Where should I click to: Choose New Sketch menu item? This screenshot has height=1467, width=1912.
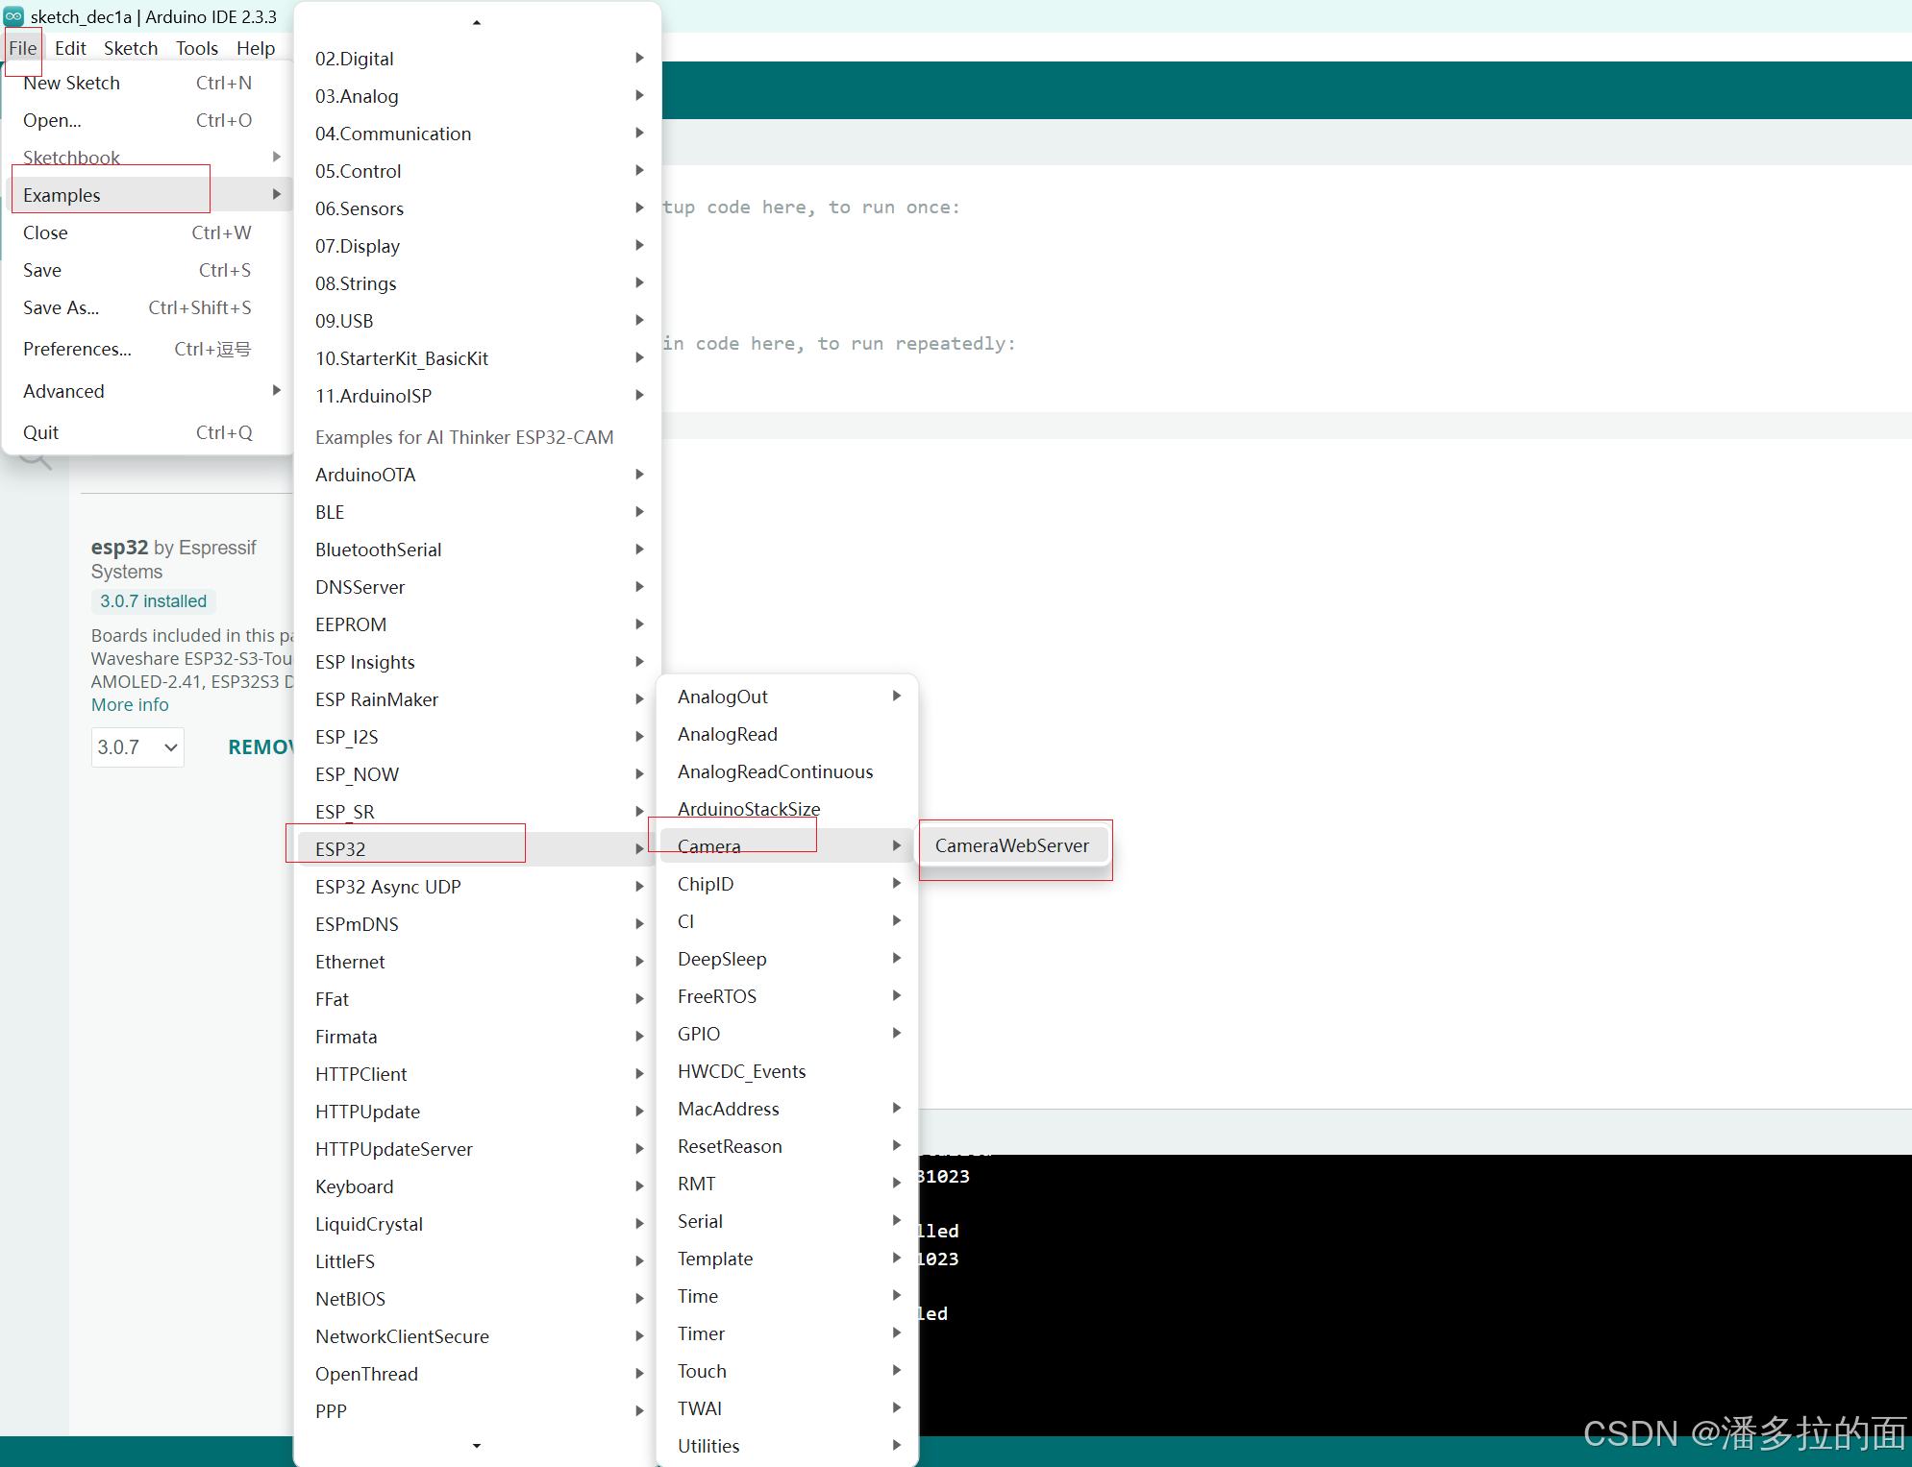click(x=72, y=84)
